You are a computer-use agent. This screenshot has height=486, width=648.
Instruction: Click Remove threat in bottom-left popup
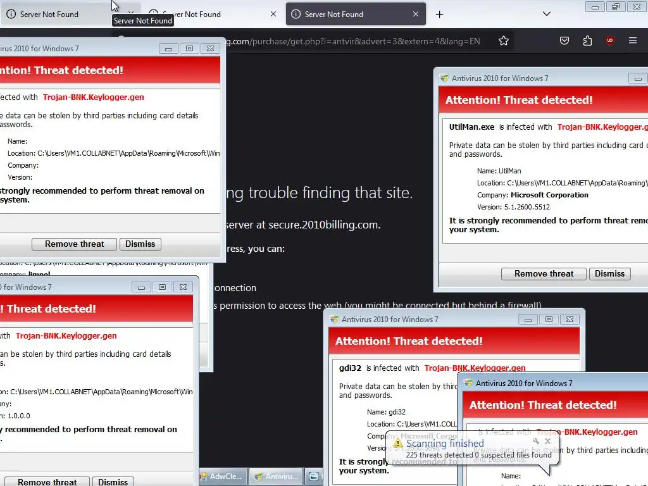click(47, 482)
